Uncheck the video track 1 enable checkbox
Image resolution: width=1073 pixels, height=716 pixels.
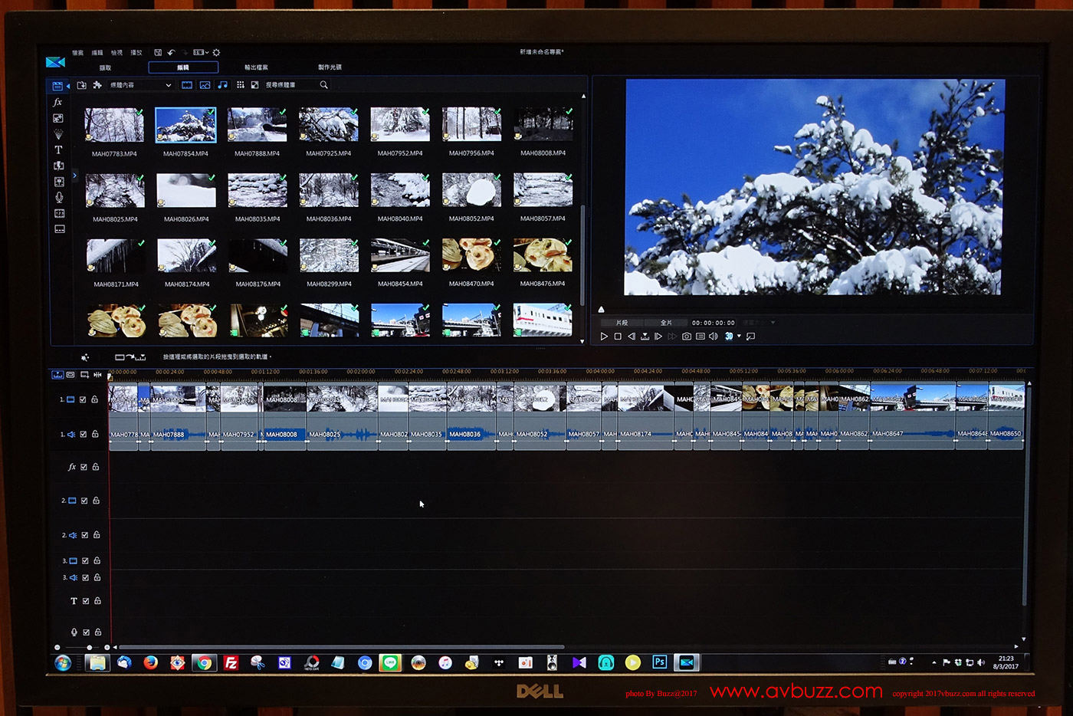pos(83,399)
